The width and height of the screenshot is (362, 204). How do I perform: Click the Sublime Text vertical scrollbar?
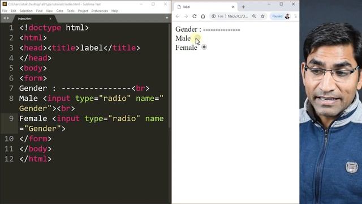tap(170, 75)
